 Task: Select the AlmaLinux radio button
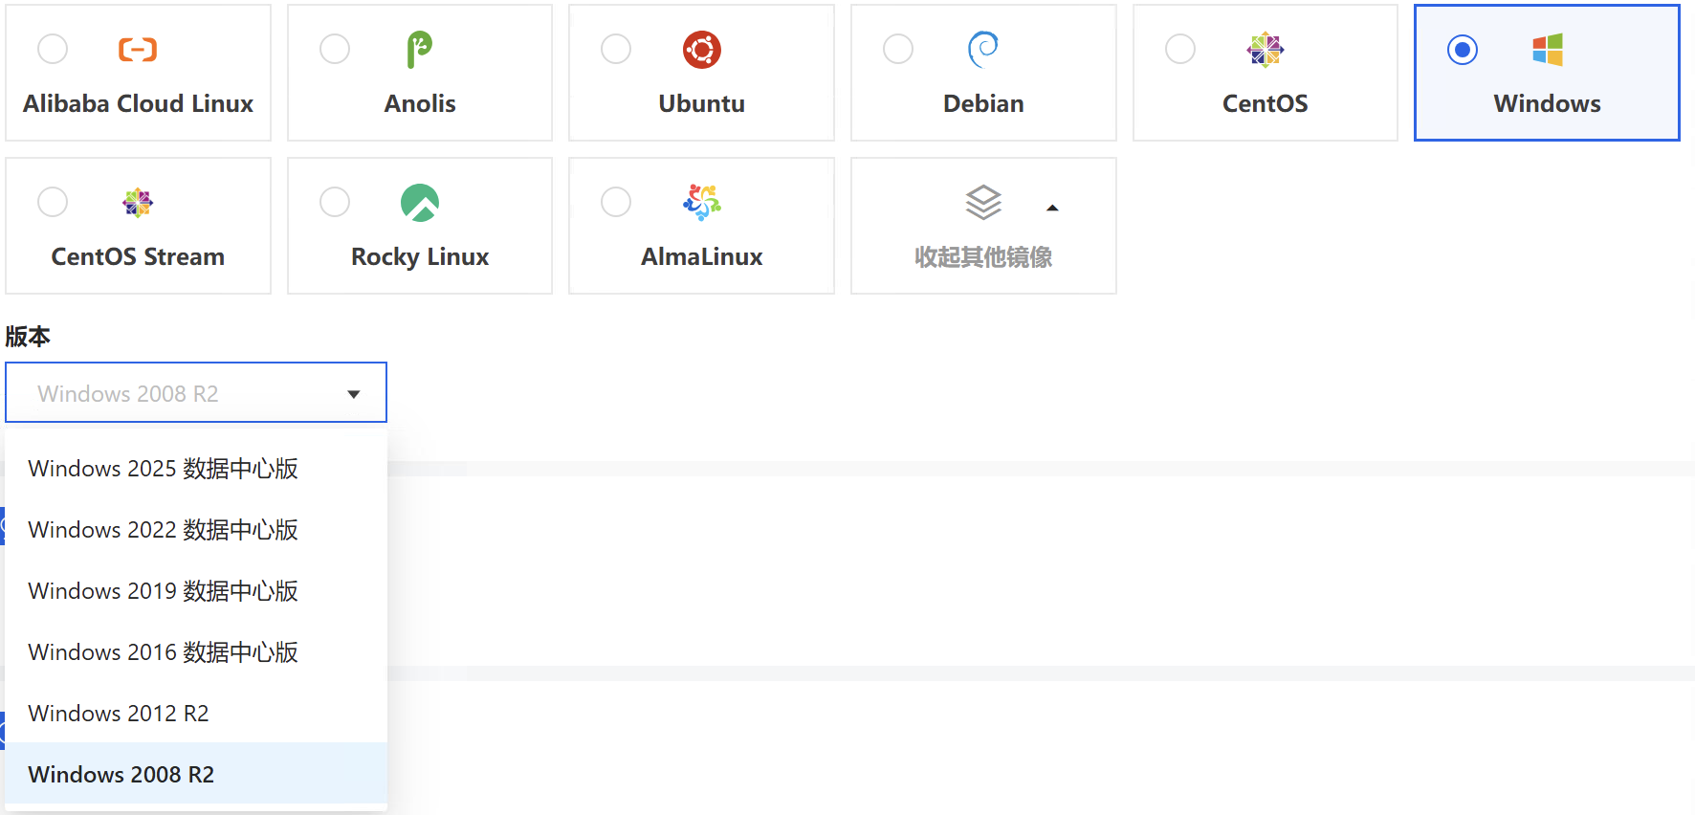[616, 202]
